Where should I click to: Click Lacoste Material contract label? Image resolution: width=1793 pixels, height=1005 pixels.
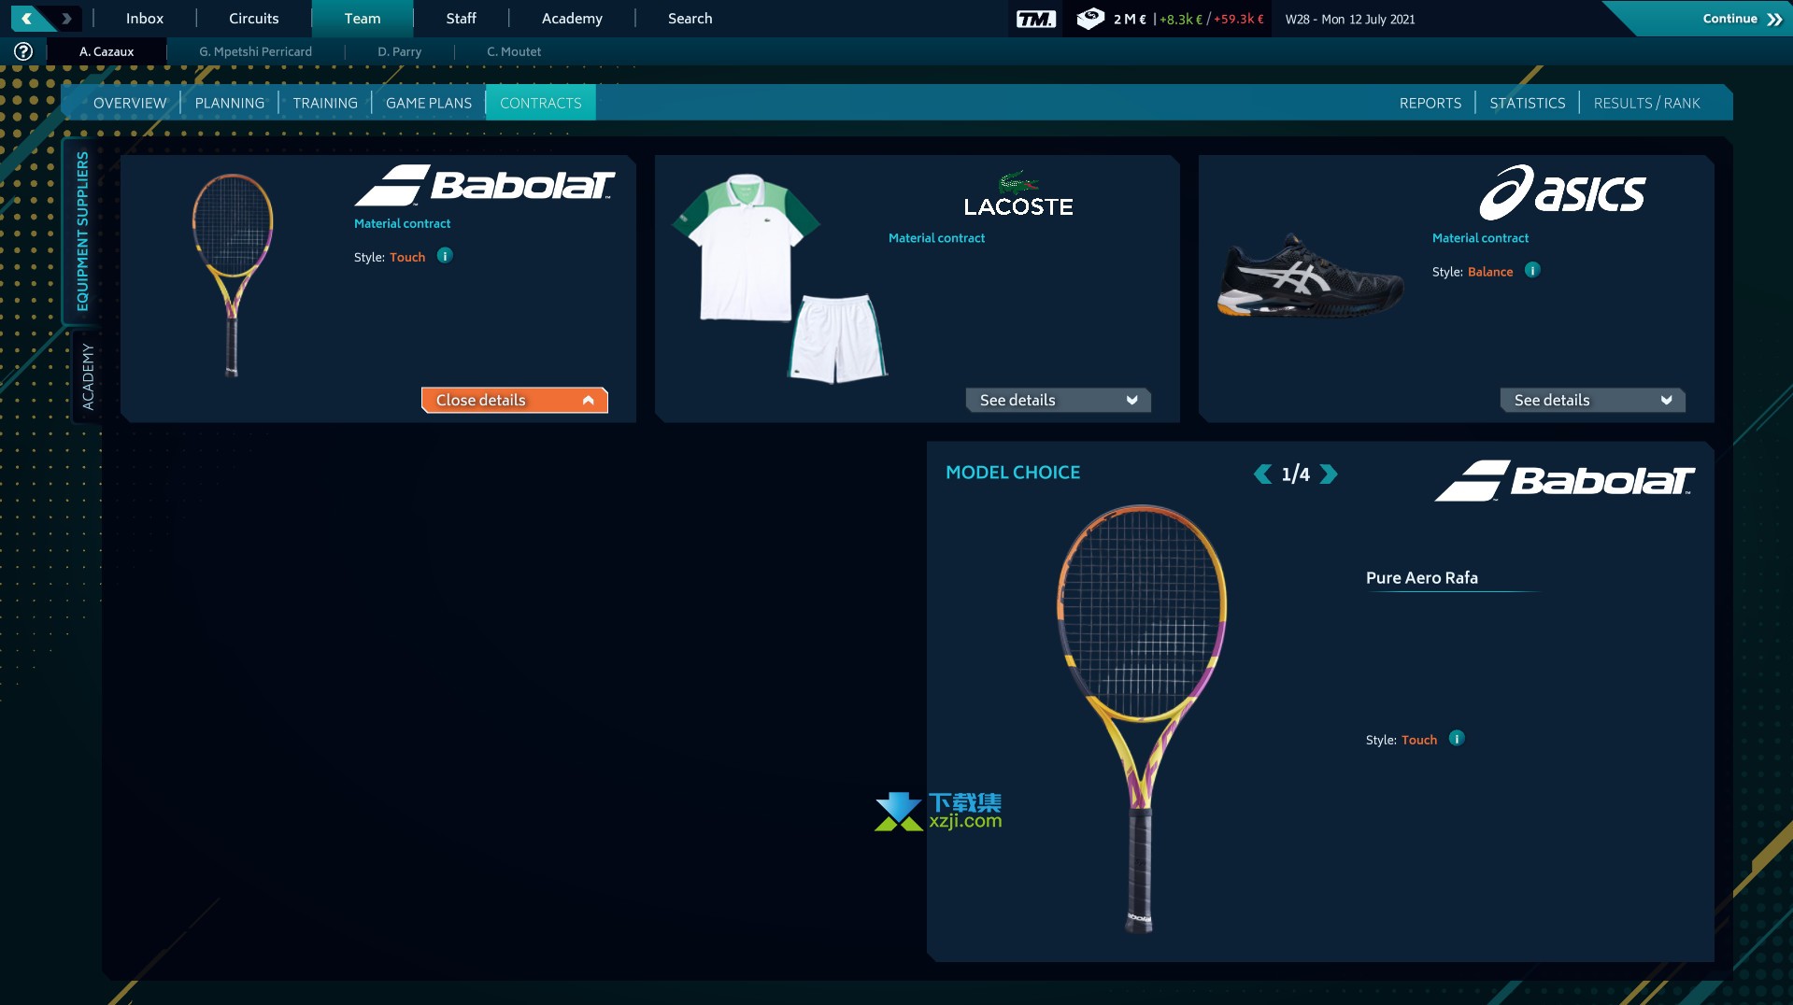pos(936,238)
